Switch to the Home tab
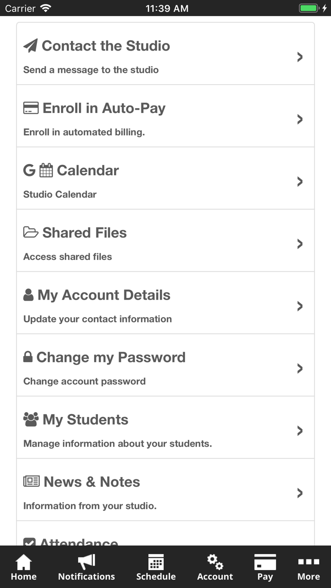The height and width of the screenshot is (588, 331). click(24, 568)
